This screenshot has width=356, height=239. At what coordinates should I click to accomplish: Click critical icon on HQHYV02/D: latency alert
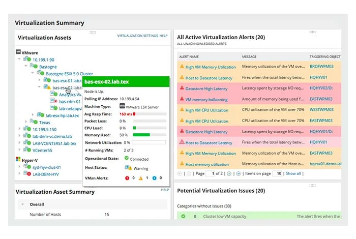(182, 88)
